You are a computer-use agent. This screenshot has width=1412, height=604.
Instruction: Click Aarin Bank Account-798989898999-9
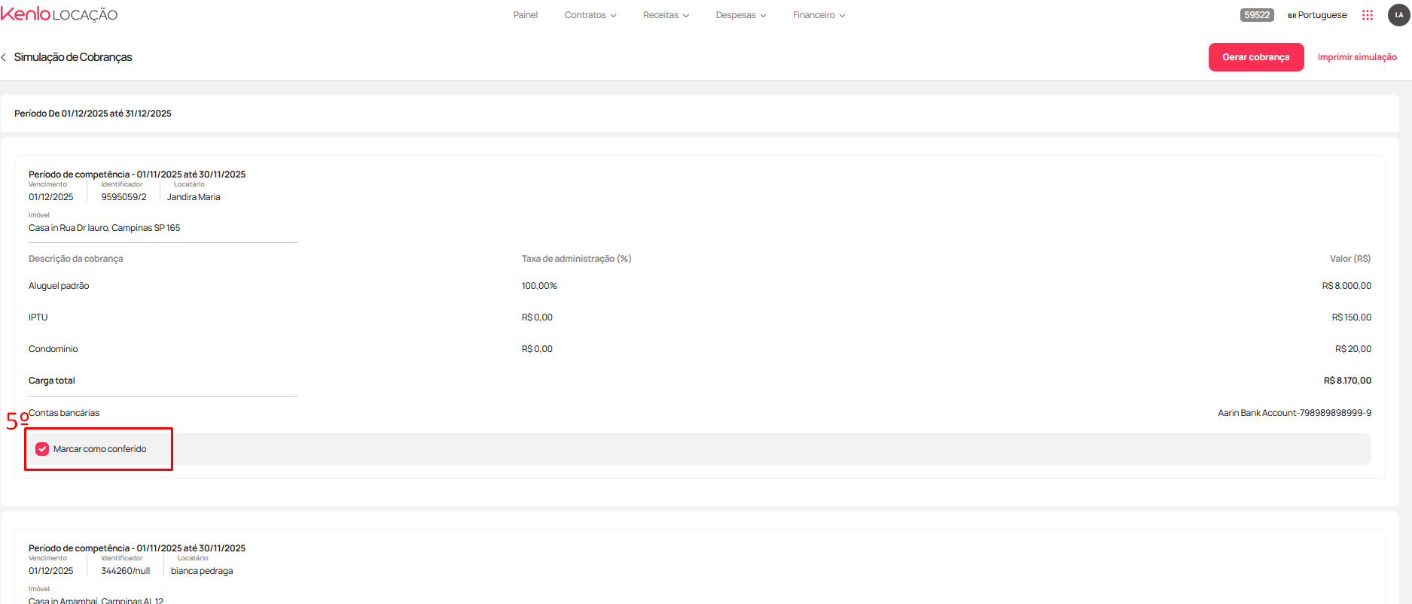pyautogui.click(x=1295, y=413)
